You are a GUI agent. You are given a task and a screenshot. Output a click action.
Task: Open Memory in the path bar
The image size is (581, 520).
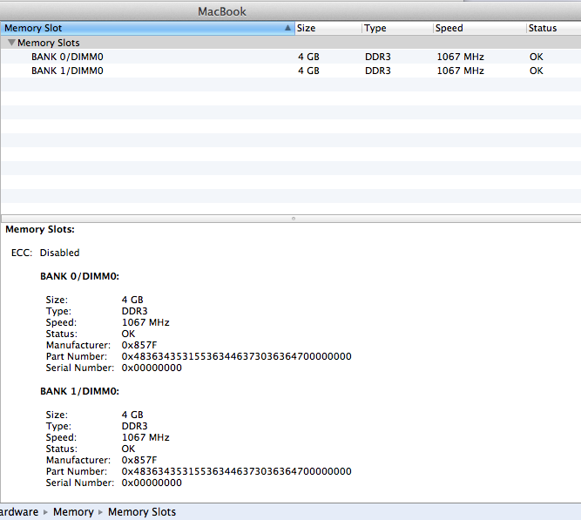(73, 512)
